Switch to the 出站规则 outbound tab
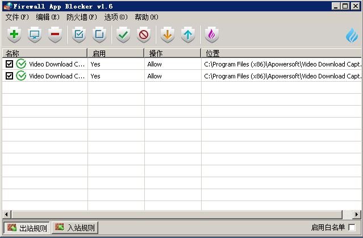Image resolution: width=363 pixels, height=238 pixels. coord(27,228)
